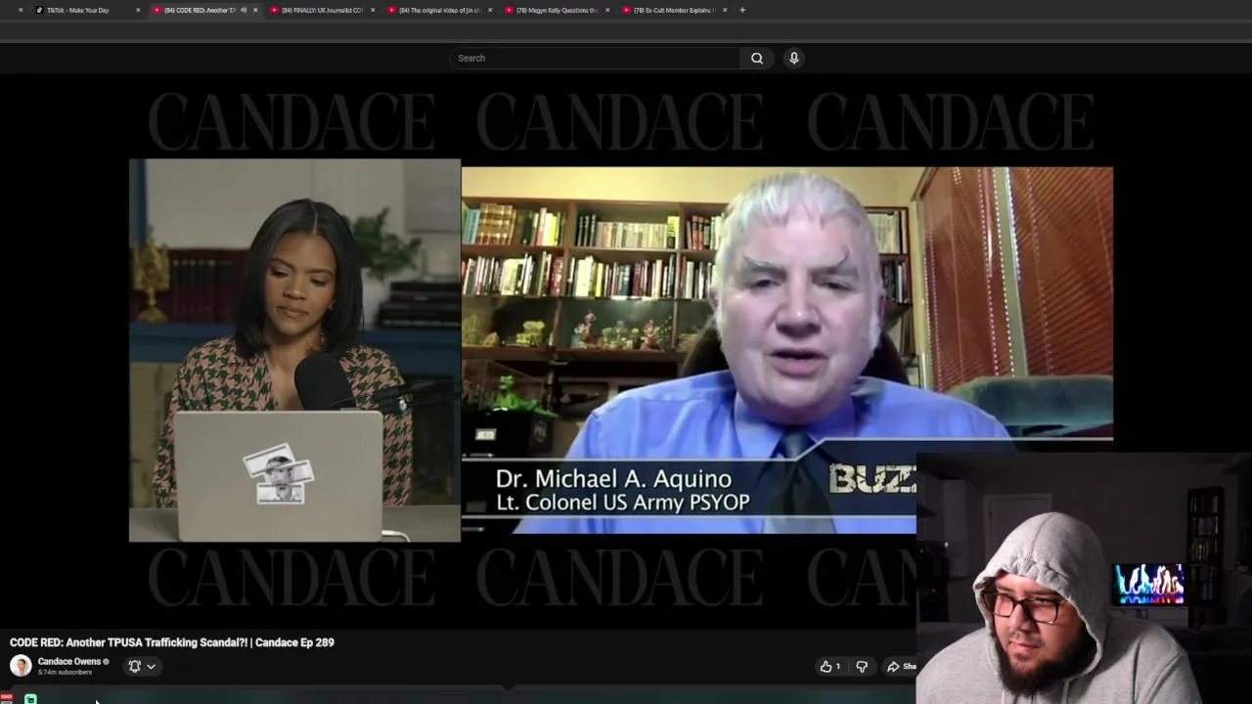This screenshot has height=704, width=1252.
Task: Close the CODE RED tab
Action: tap(255, 10)
